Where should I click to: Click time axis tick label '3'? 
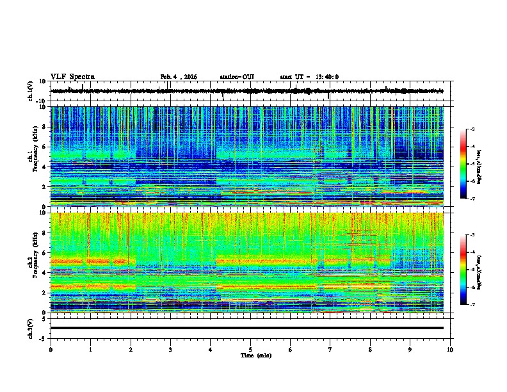pyautogui.click(x=170, y=350)
